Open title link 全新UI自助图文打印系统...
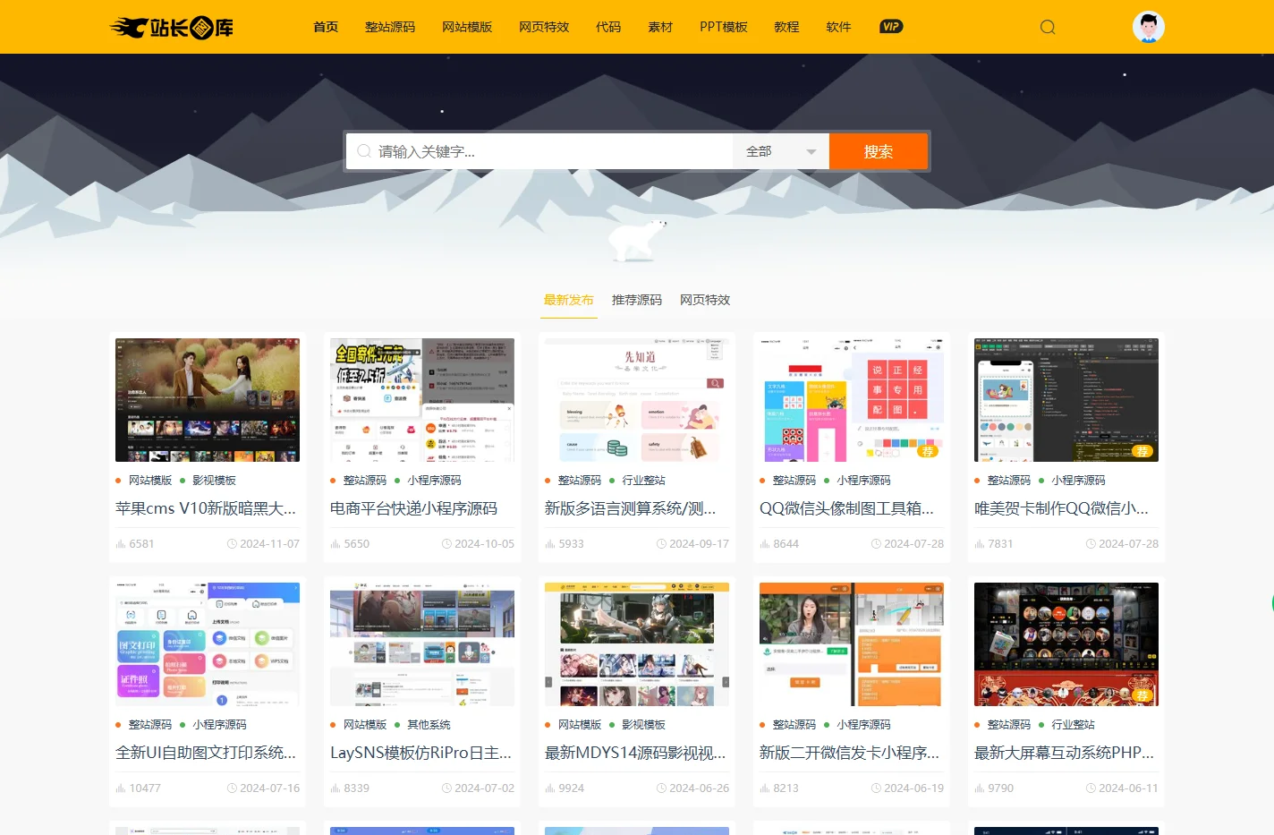1274x835 pixels. pyautogui.click(x=206, y=753)
